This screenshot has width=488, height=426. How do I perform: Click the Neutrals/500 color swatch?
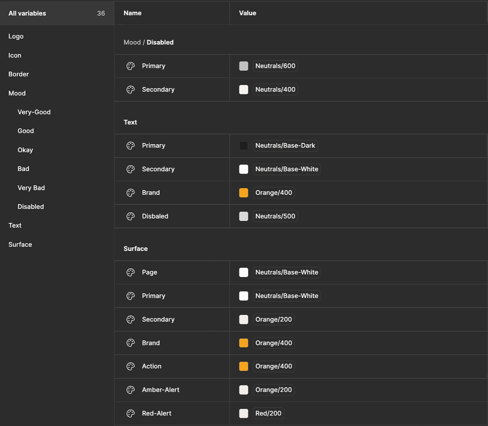tap(244, 216)
